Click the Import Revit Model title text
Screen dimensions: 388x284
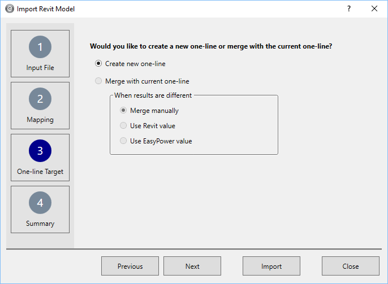[46, 9]
